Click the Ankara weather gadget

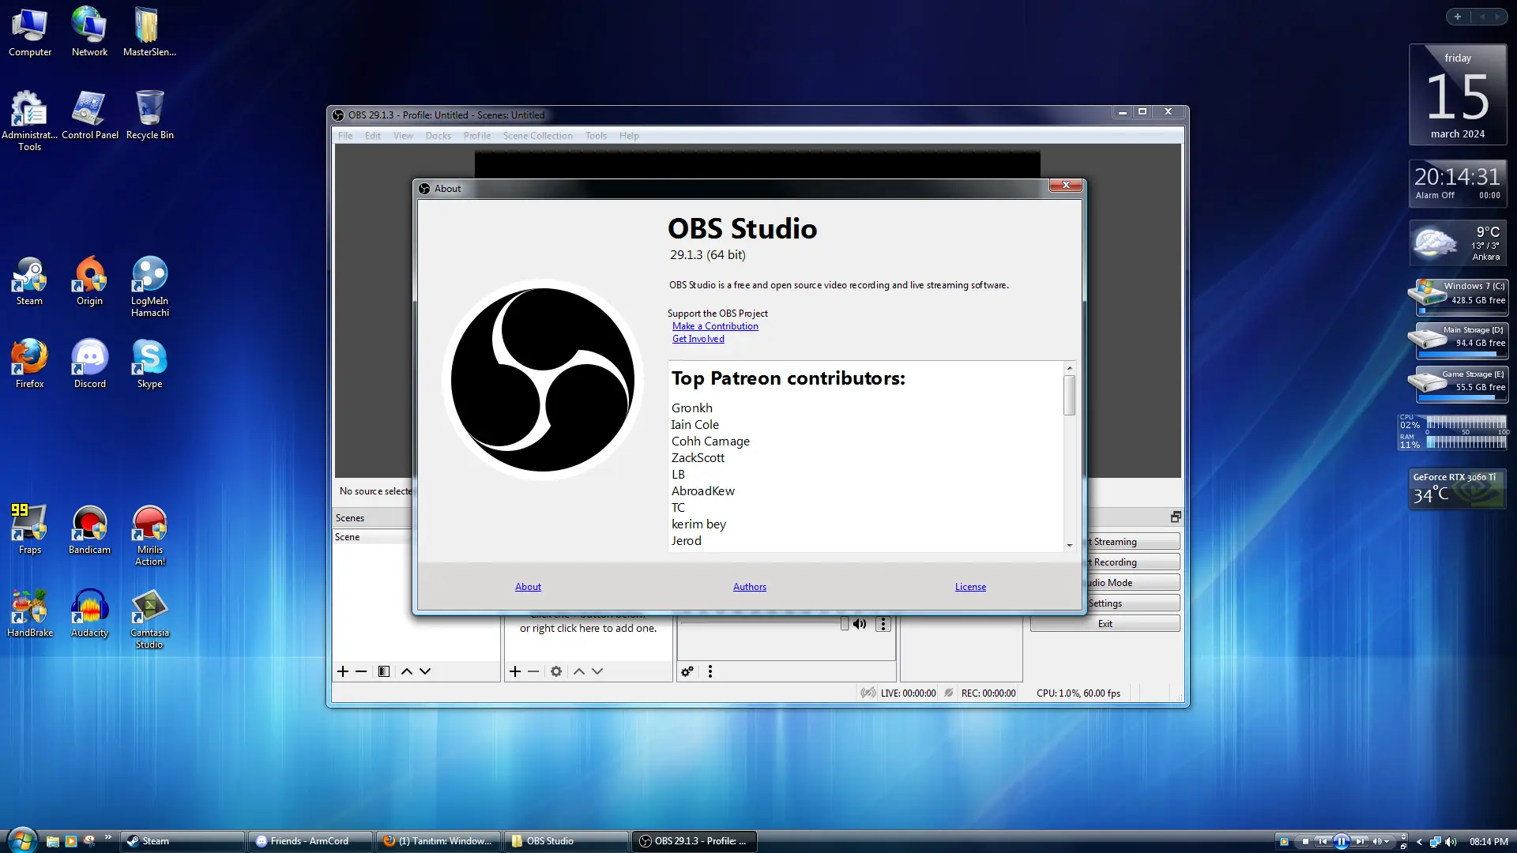click(x=1459, y=243)
